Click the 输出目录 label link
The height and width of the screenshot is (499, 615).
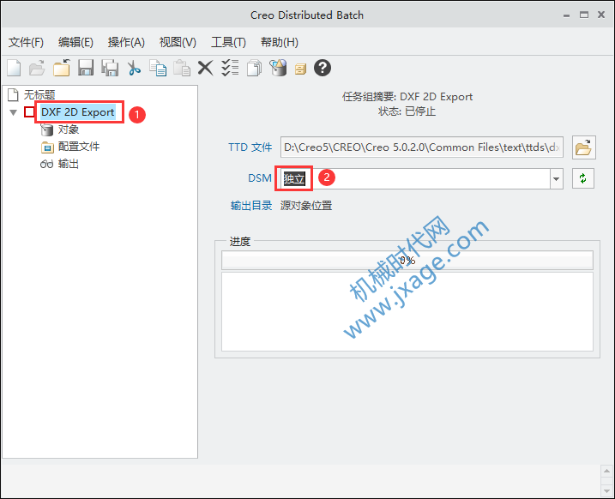point(251,206)
